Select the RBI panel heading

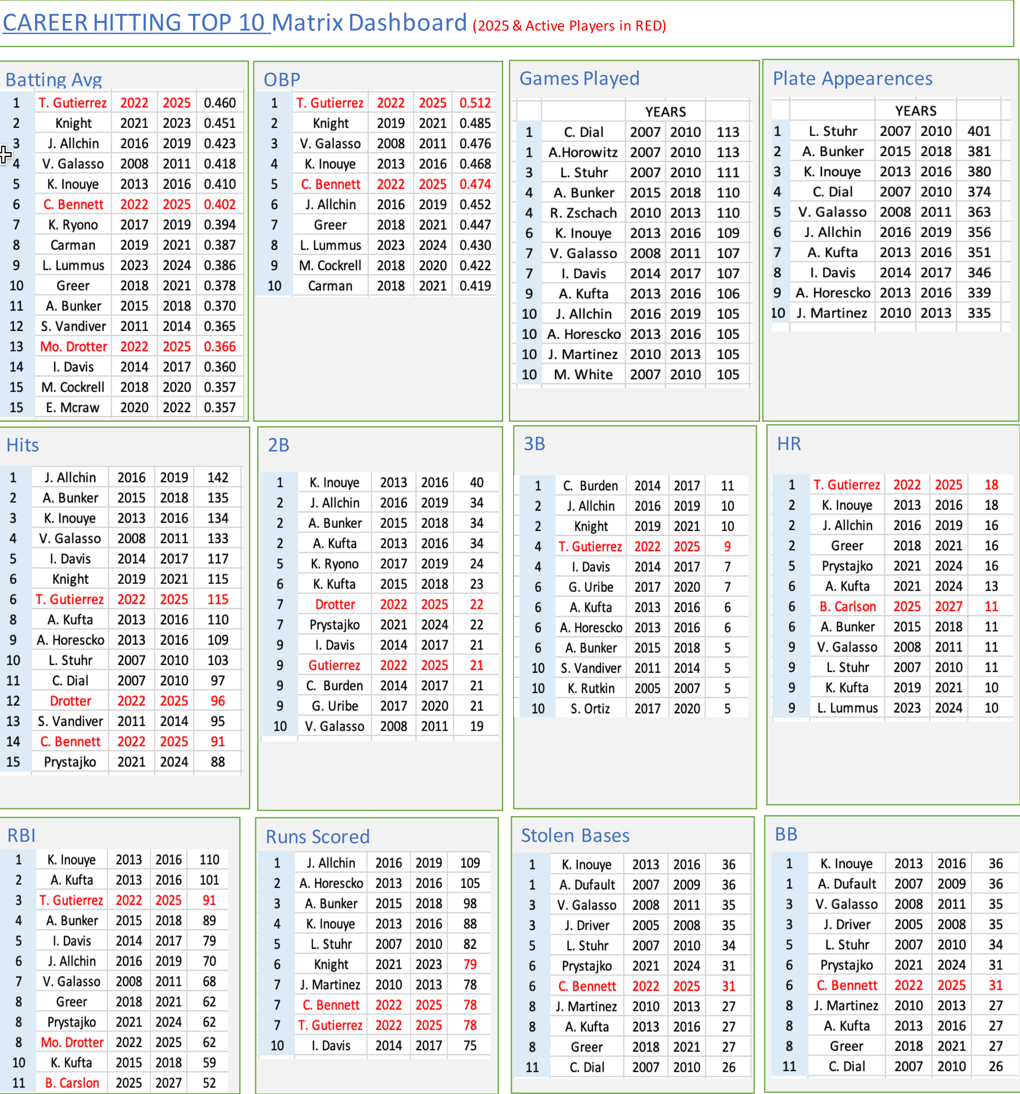(21, 836)
